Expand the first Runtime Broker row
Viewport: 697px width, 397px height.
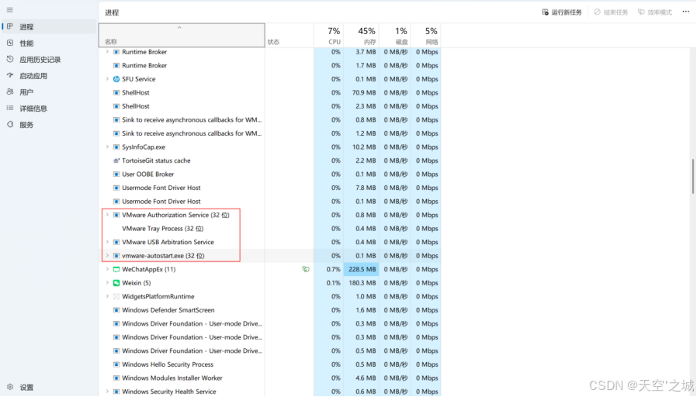click(x=107, y=52)
